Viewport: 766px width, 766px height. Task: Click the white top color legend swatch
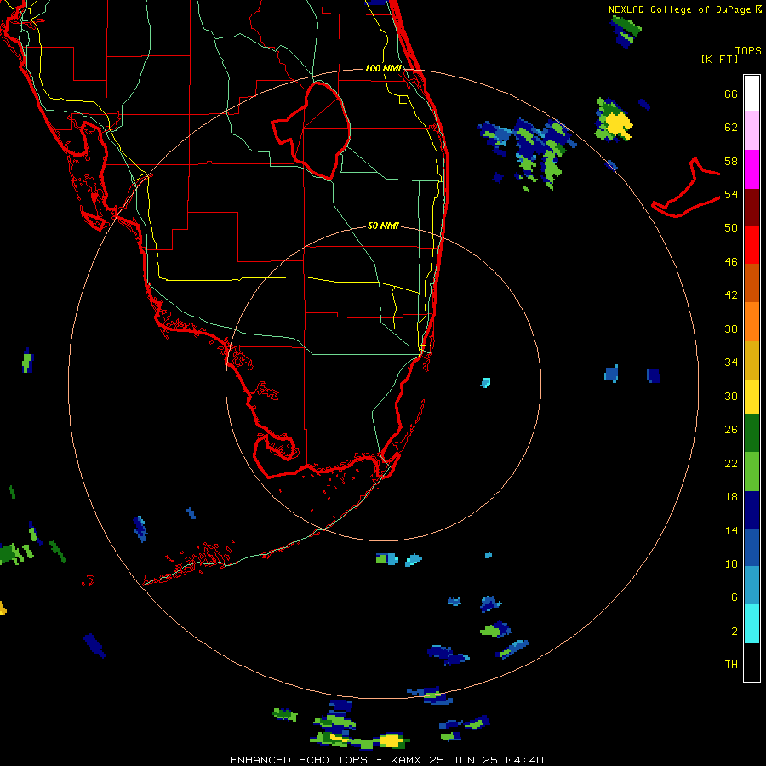(x=752, y=94)
